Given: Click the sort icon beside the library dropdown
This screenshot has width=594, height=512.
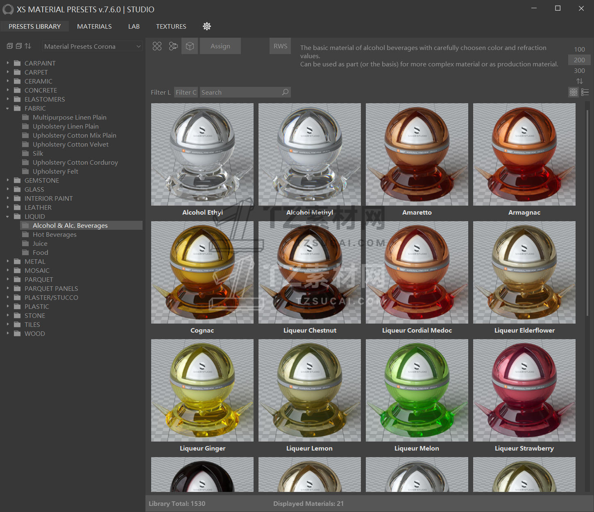Looking at the screenshot, I should tap(28, 46).
